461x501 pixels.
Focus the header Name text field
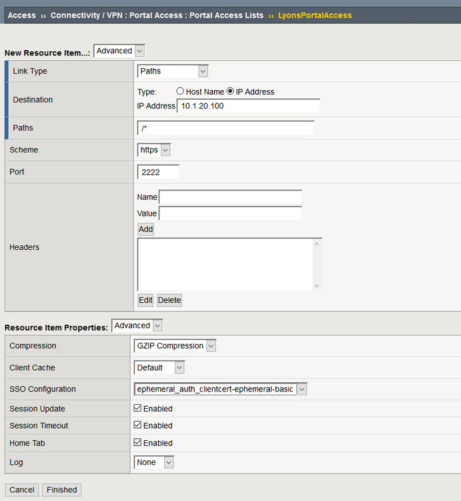(x=230, y=197)
